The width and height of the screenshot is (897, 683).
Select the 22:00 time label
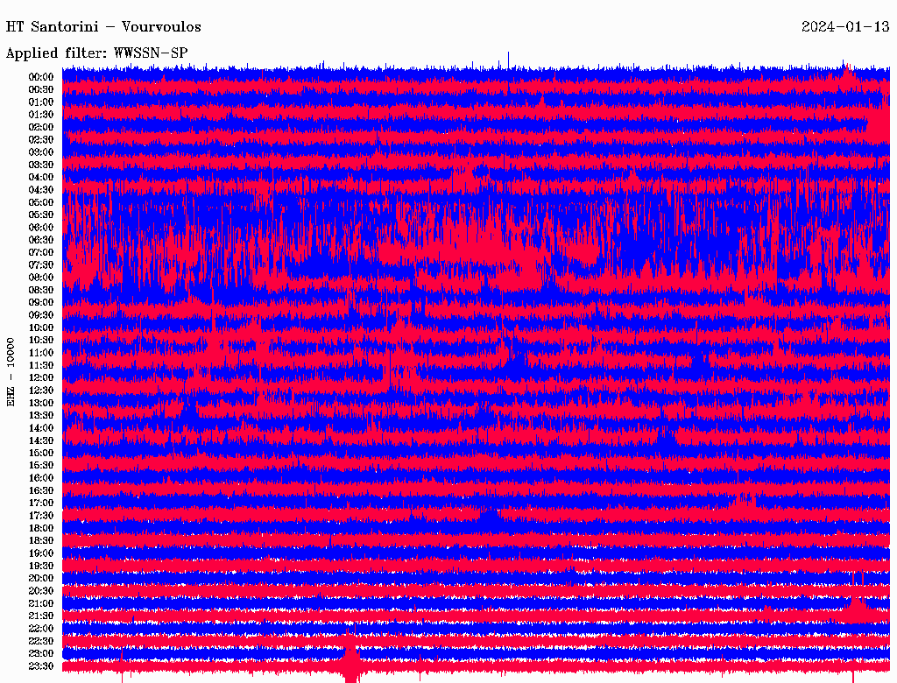coord(41,629)
